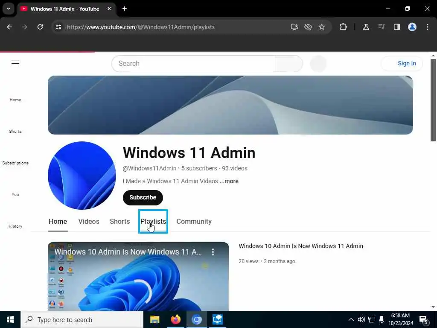This screenshot has height=328, width=437.
Task: Open the Playlists tab
Action: pos(153,222)
